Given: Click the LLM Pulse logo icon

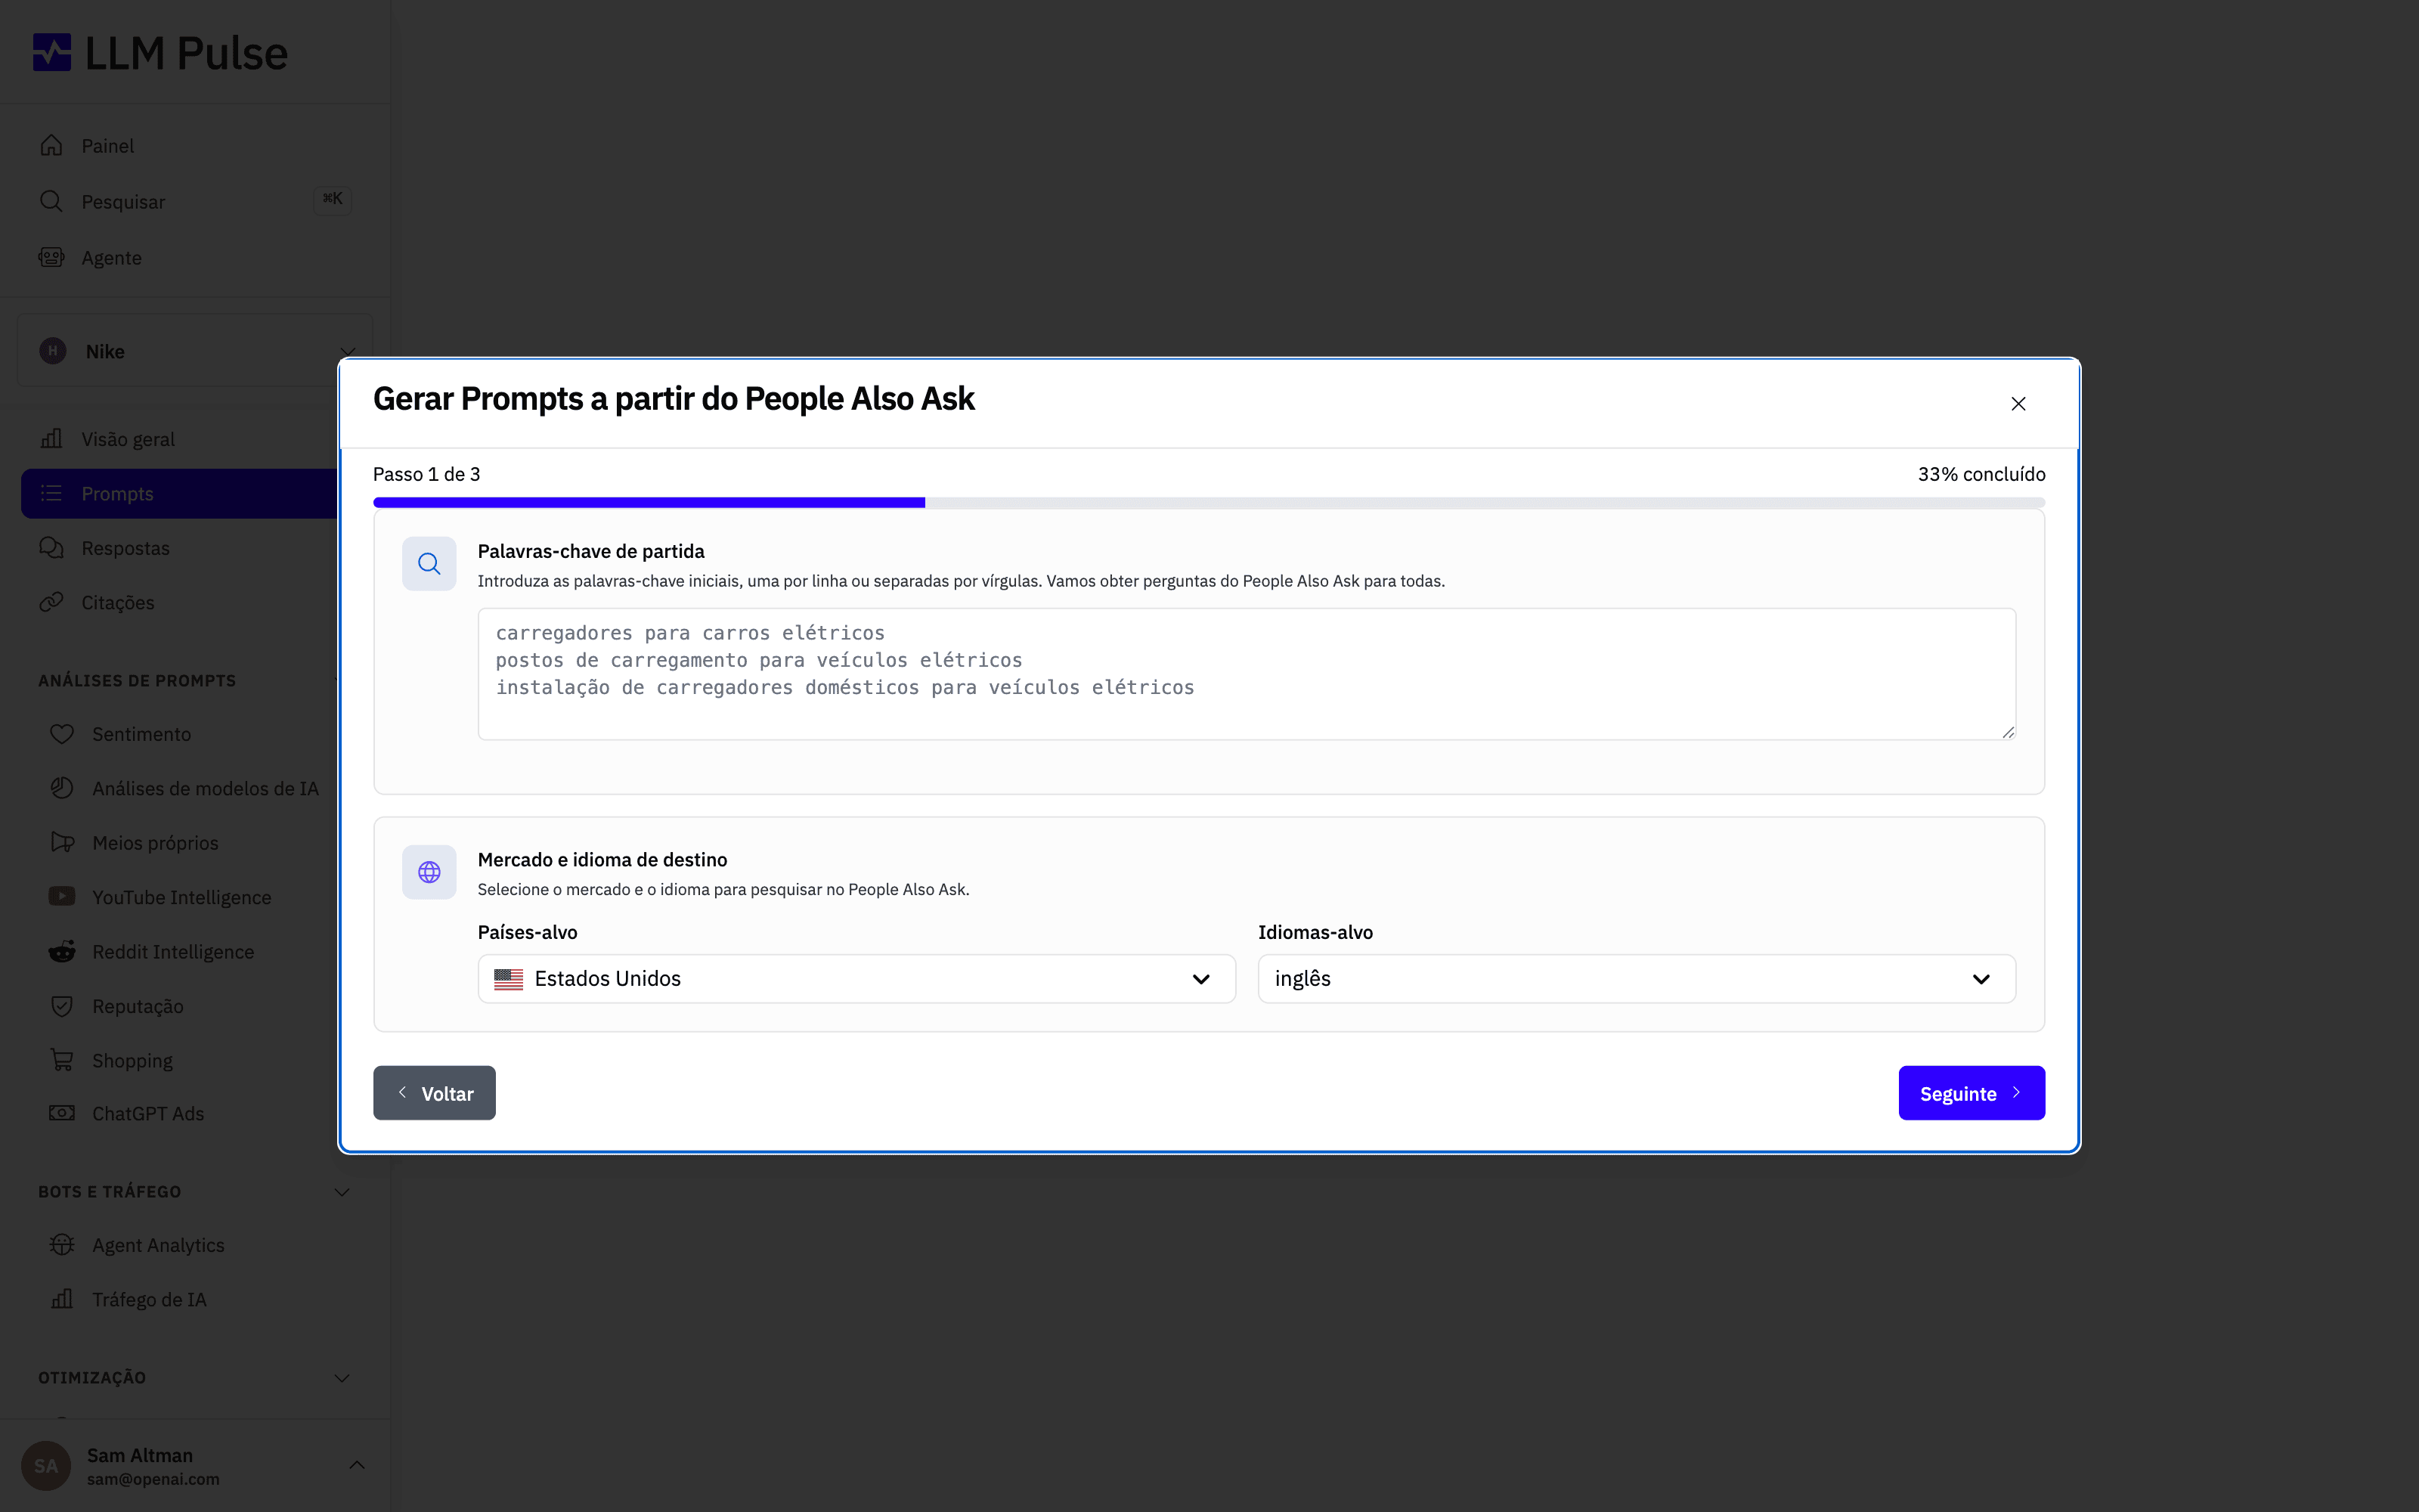Looking at the screenshot, I should pyautogui.click(x=52, y=52).
